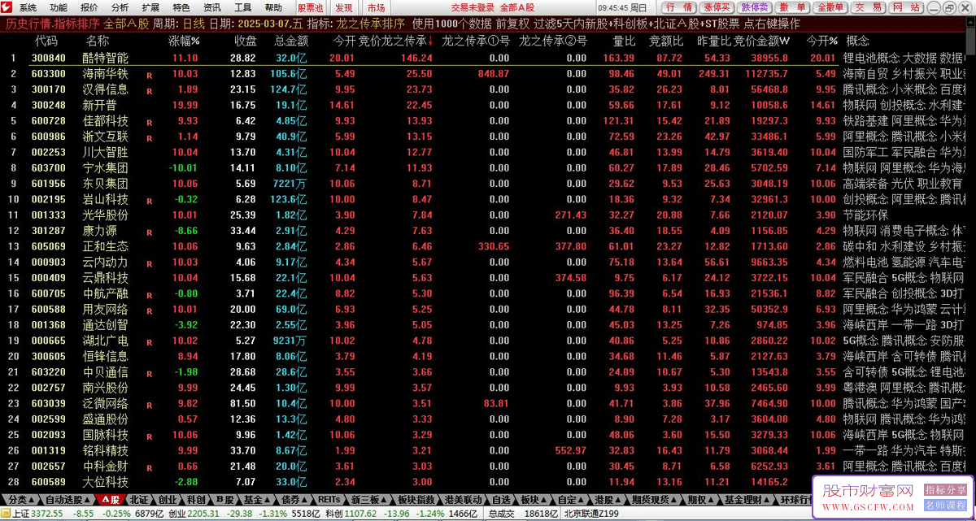Screen dimensions: 976x521
Task: Open the 工具 menu
Action: (x=243, y=7)
